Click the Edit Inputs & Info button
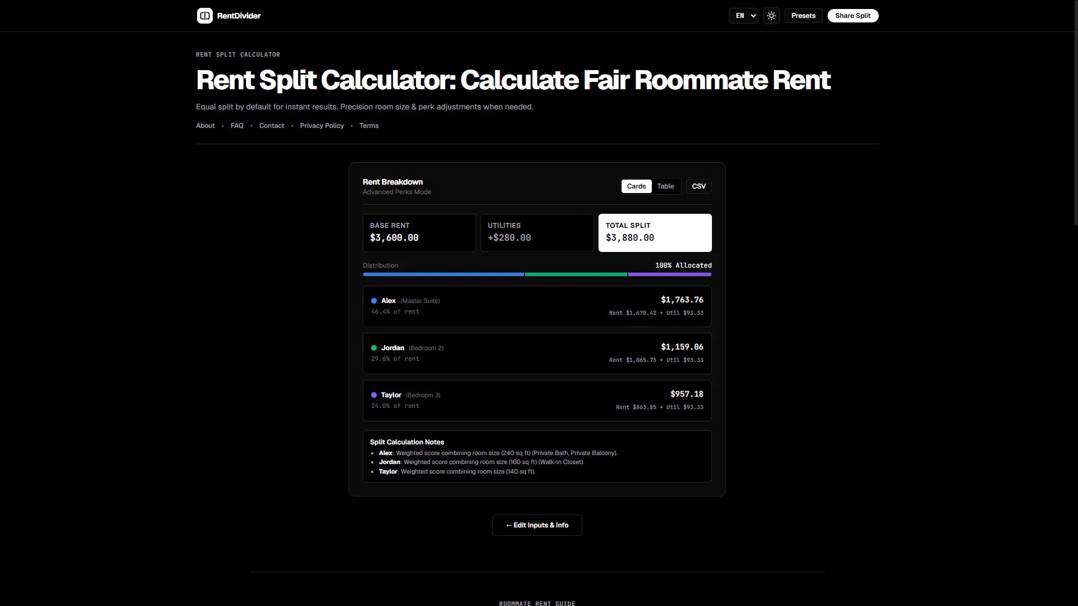 coord(537,525)
